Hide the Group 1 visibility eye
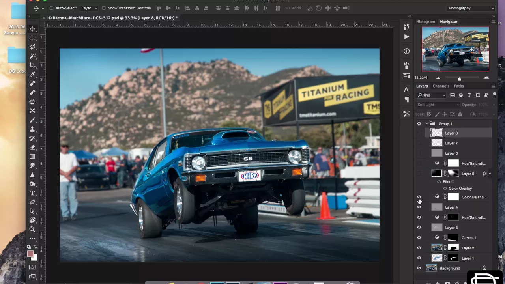This screenshot has width=505, height=284. tap(419, 124)
